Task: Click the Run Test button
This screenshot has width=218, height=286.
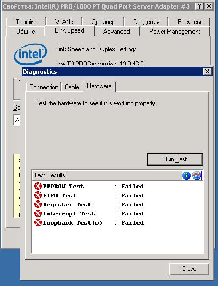Action: click(x=175, y=159)
